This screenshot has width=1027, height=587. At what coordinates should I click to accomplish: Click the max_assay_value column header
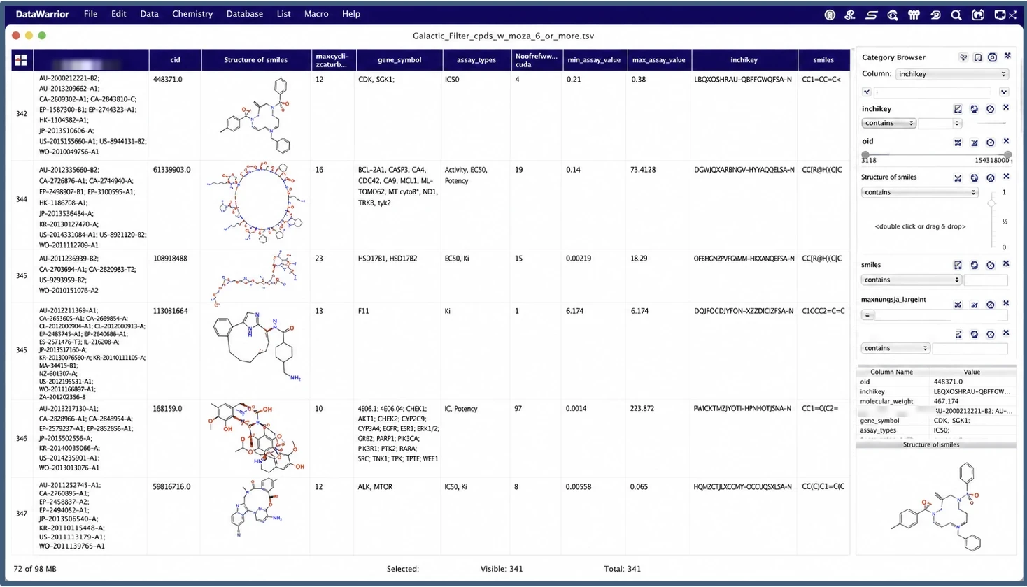click(659, 60)
